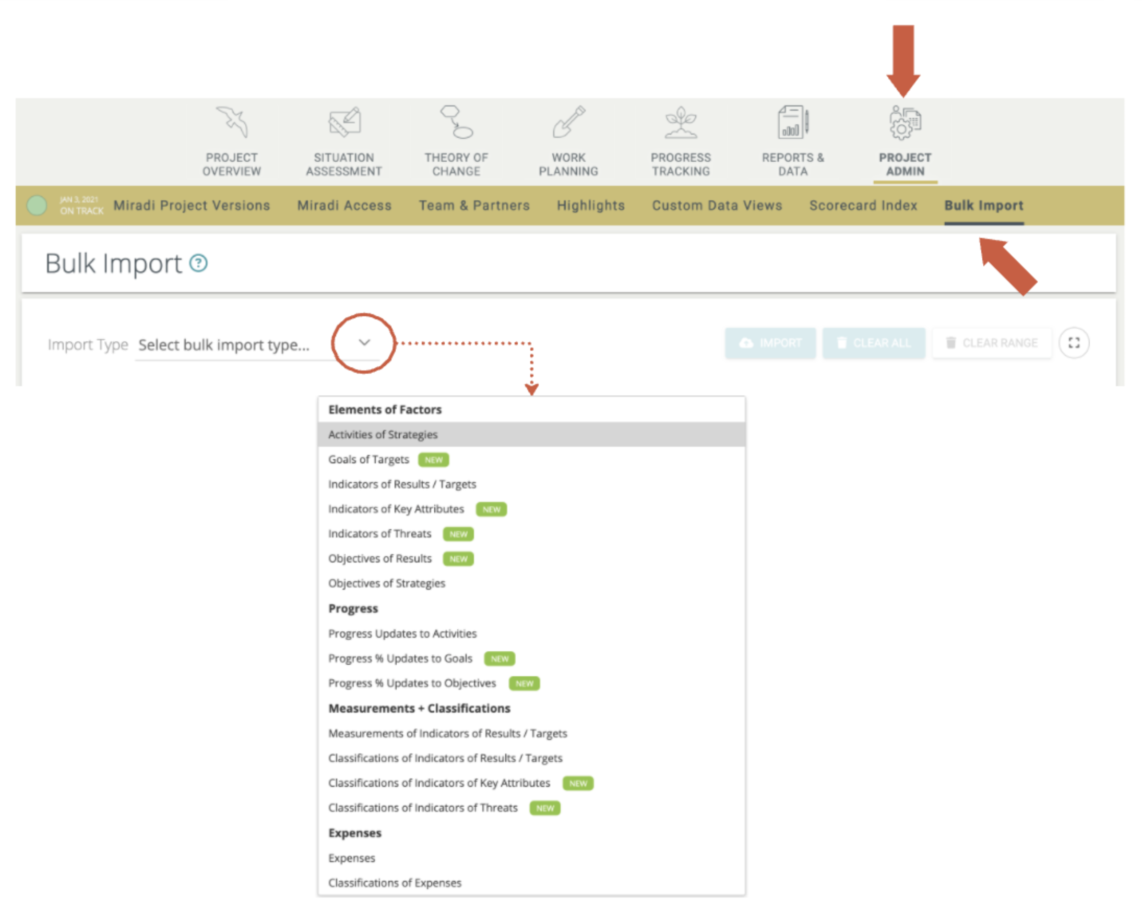The image size is (1142, 909).
Task: Click Bulk Import help question-mark icon
Action: (x=199, y=263)
